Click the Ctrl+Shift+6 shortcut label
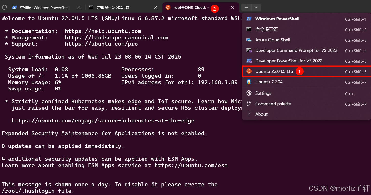 [x=356, y=72]
